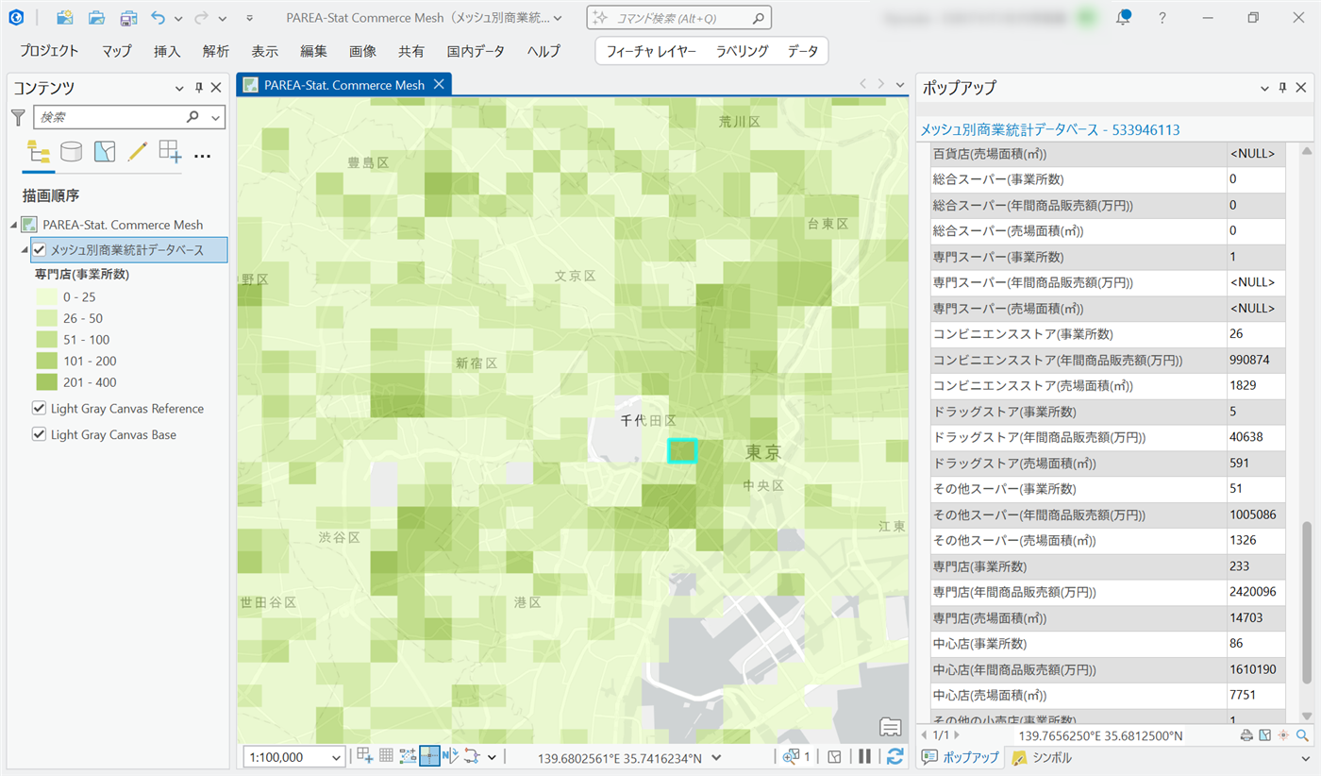The width and height of the screenshot is (1321, 776).
Task: Hide the Light Gray Canvas Base layer
Action: [x=40, y=435]
